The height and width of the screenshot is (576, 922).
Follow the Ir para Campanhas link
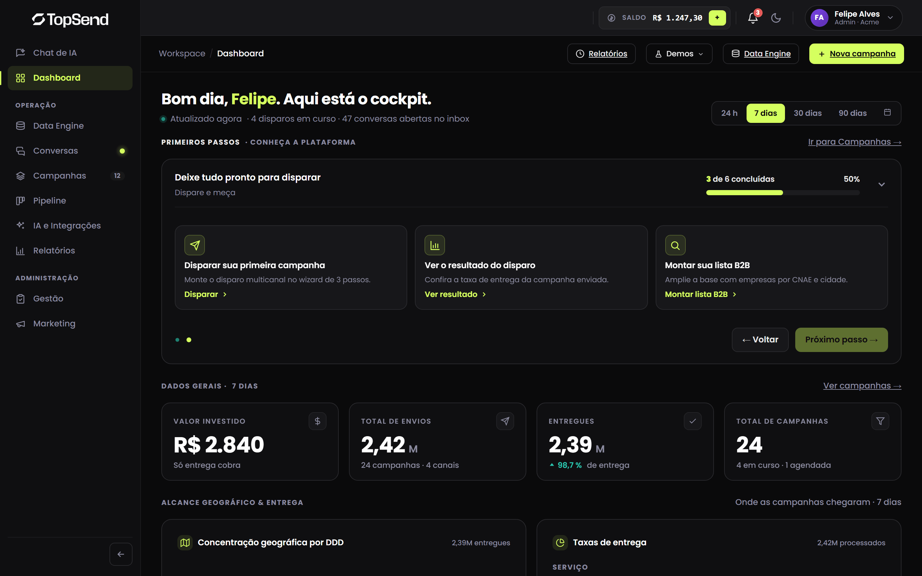[854, 142]
